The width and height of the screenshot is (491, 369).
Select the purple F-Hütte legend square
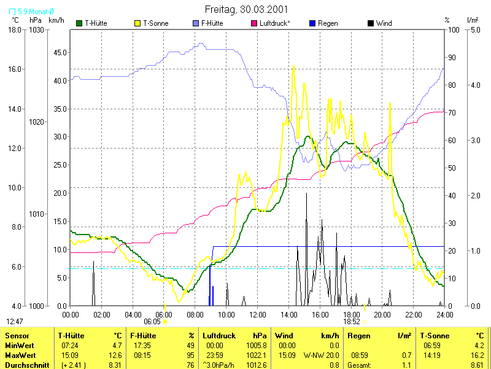pyautogui.click(x=196, y=23)
